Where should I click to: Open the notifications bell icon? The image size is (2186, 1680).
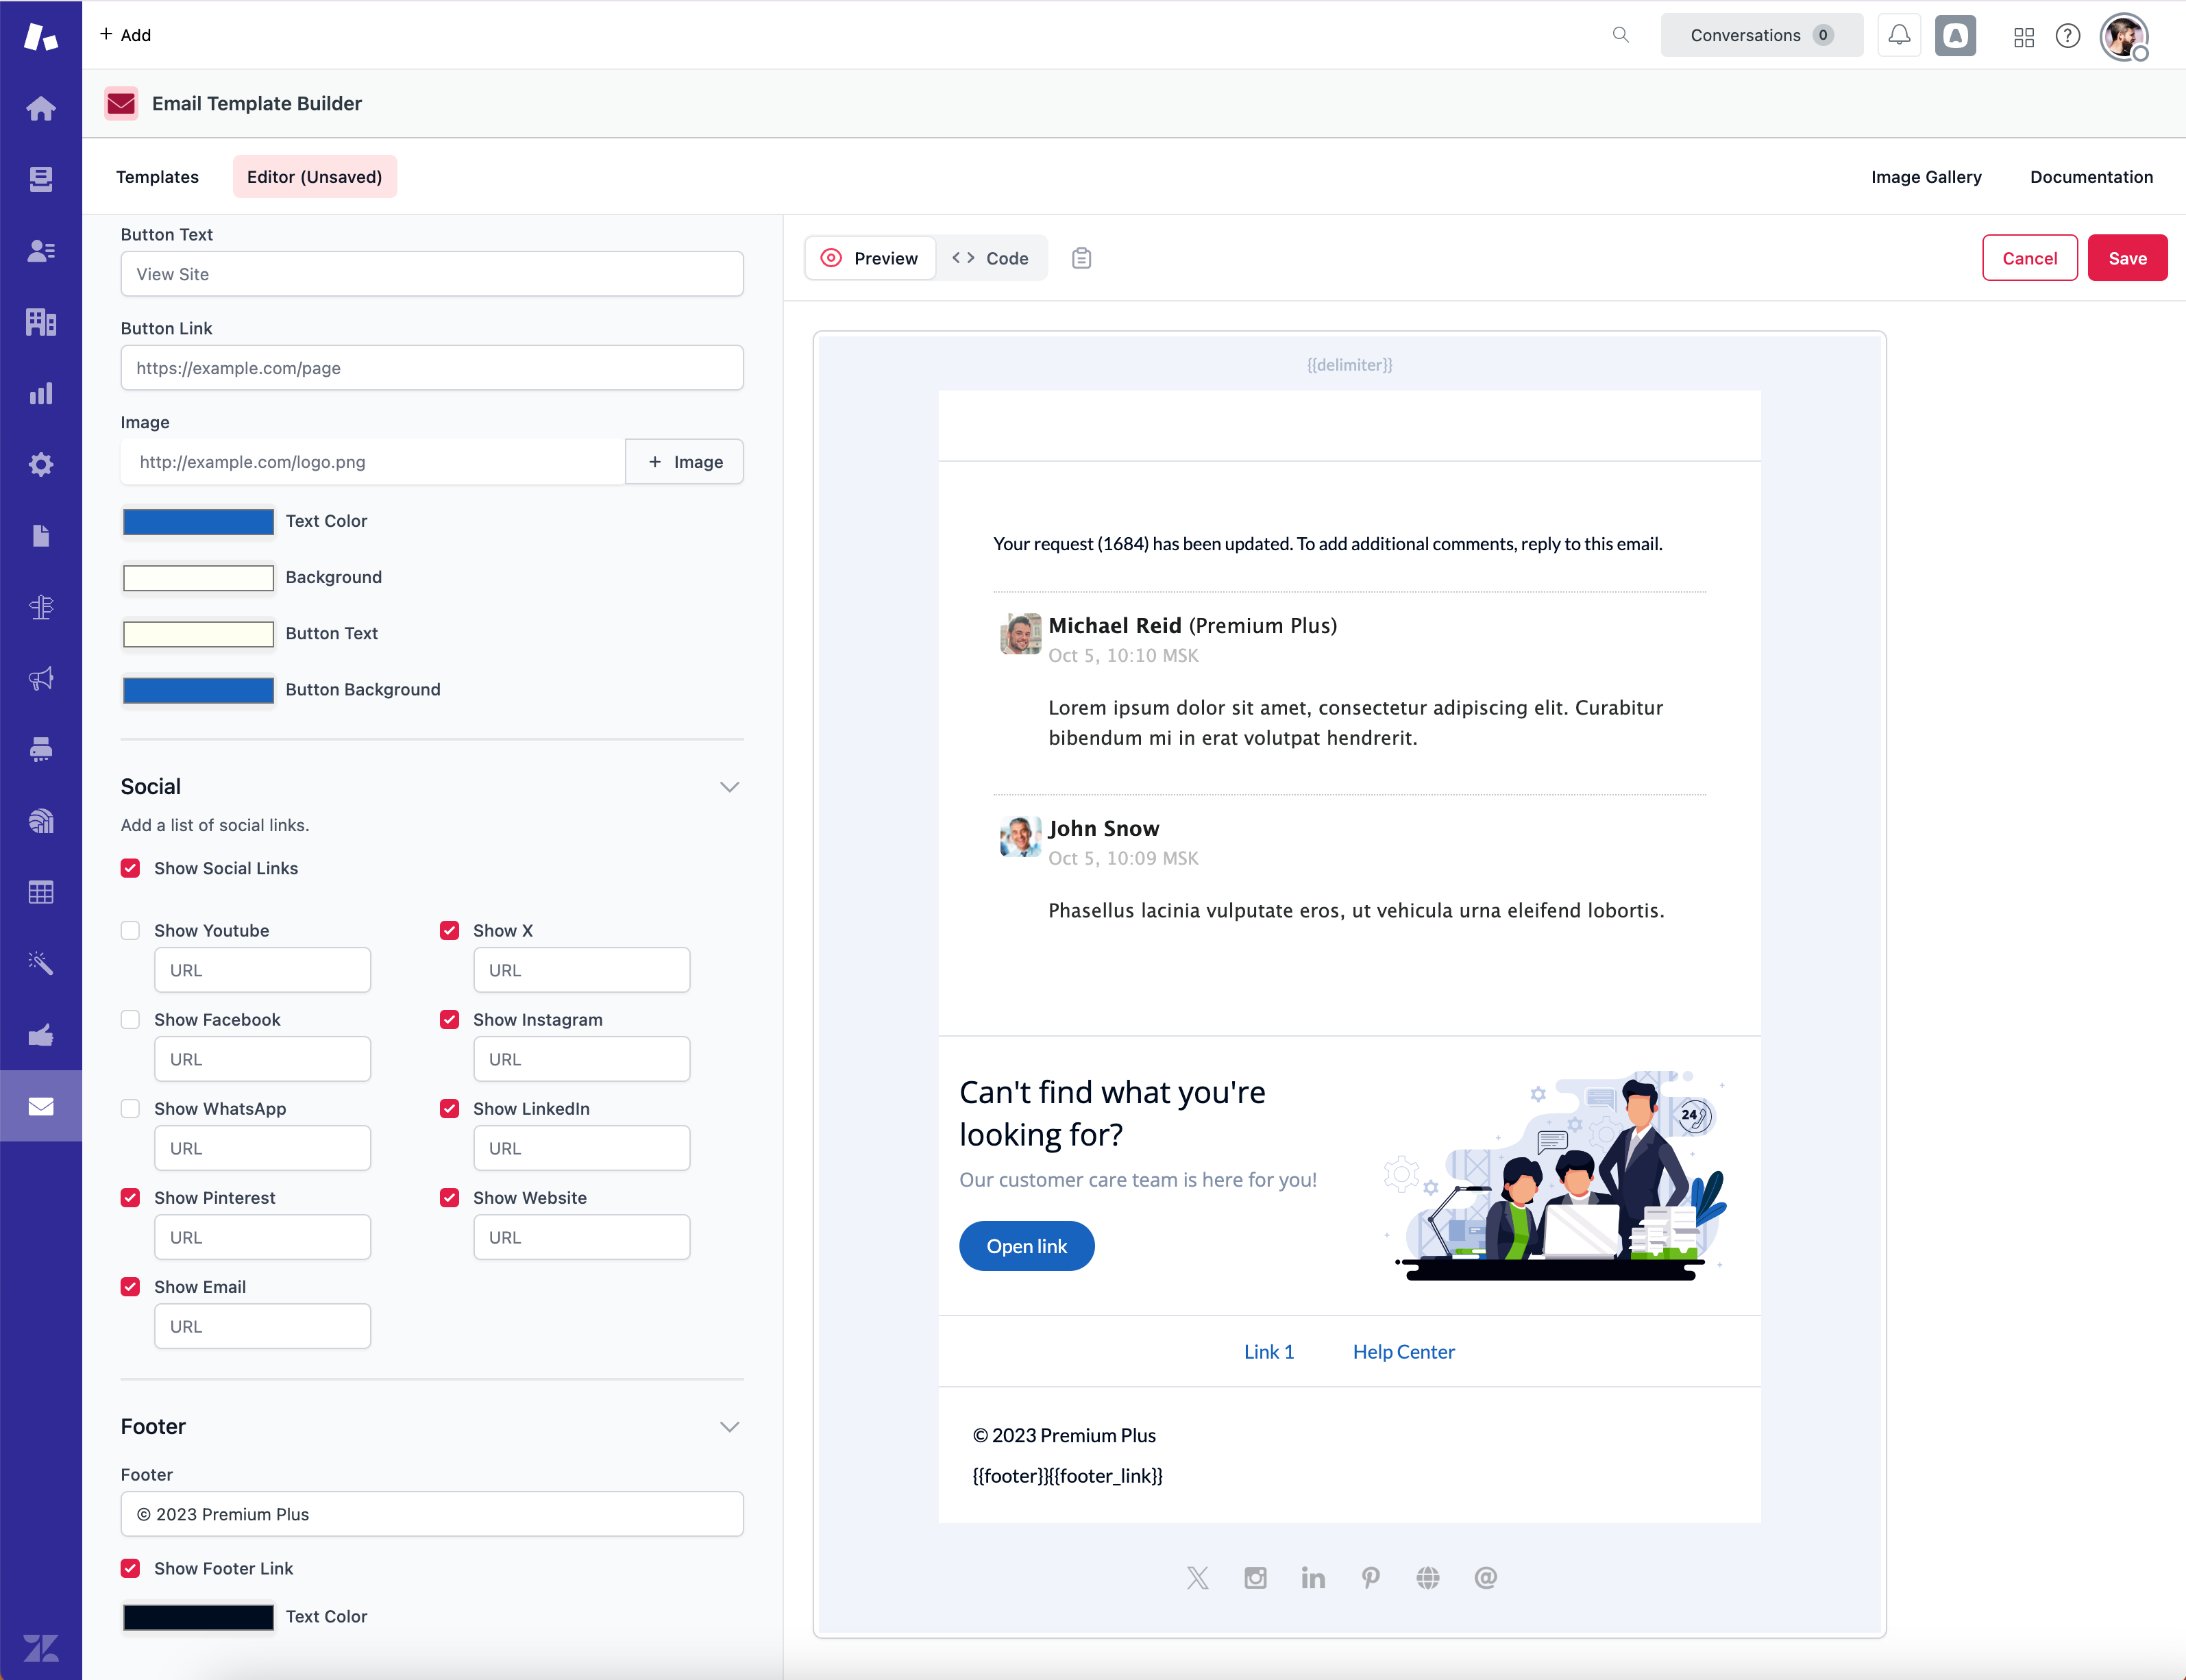[1899, 35]
